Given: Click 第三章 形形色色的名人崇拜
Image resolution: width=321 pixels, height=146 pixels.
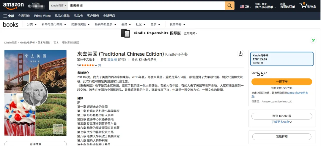Looking at the screenshot, I should pyautogui.click(x=95, y=115).
